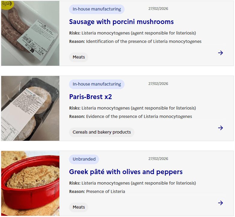Click the arrow icon on the Paris-Brest card
This screenshot has height=217, width=235.
pos(221,128)
